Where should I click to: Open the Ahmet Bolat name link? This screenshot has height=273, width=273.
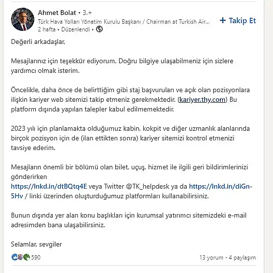coord(57,13)
